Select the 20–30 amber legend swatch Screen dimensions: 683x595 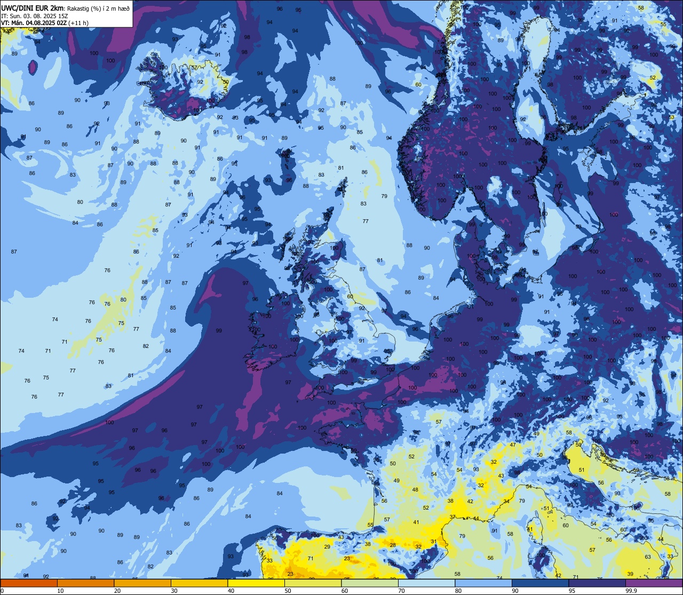(142, 583)
